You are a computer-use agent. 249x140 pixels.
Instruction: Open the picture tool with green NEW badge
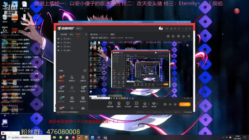(83, 89)
